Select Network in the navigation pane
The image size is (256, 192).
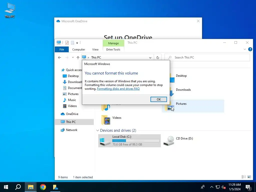pos(69,130)
